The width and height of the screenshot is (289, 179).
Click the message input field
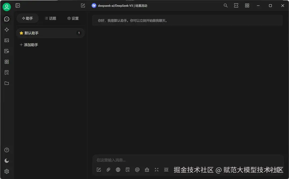pos(161,160)
